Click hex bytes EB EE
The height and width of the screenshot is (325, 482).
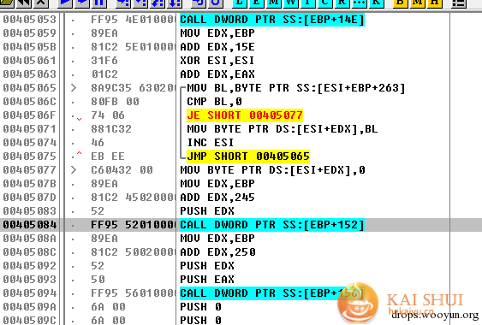108,156
